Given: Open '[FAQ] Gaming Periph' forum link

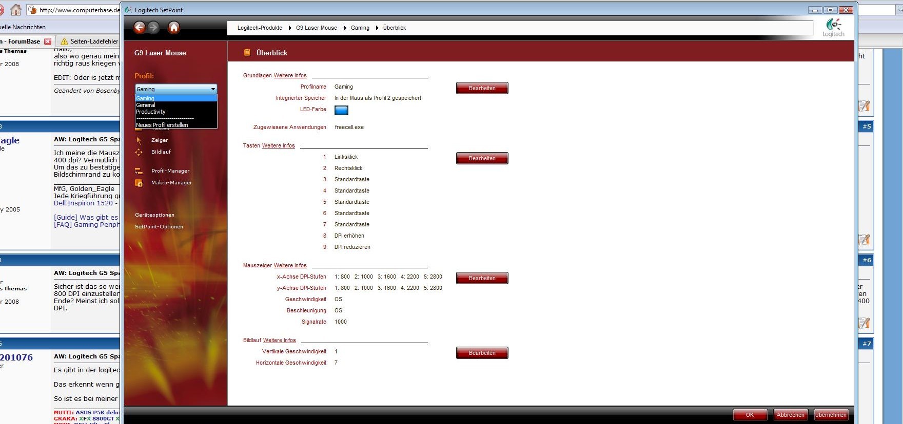Looking at the screenshot, I should 86,224.
